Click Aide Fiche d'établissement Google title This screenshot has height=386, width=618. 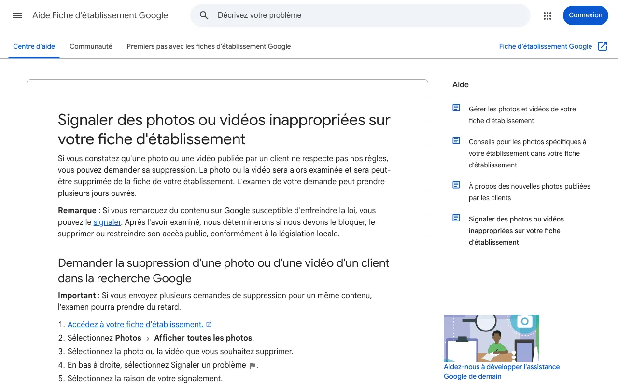coord(100,15)
